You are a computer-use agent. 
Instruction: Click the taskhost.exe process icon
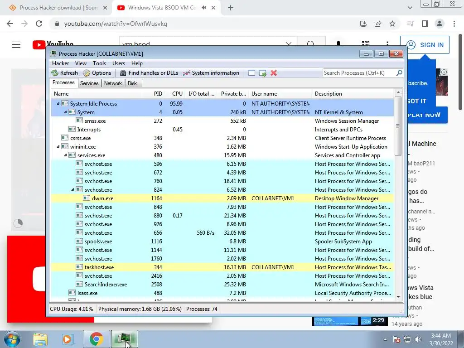(79, 267)
